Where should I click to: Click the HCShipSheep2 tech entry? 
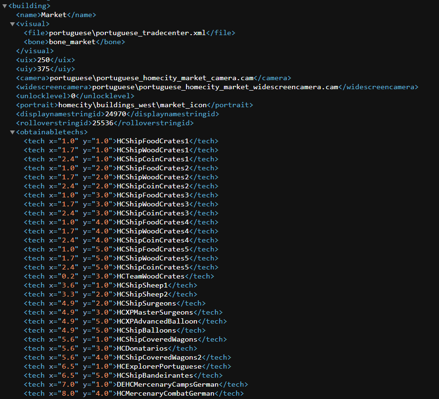pyautogui.click(x=142, y=294)
